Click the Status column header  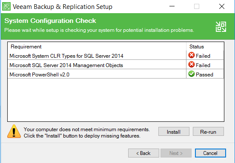(205, 47)
